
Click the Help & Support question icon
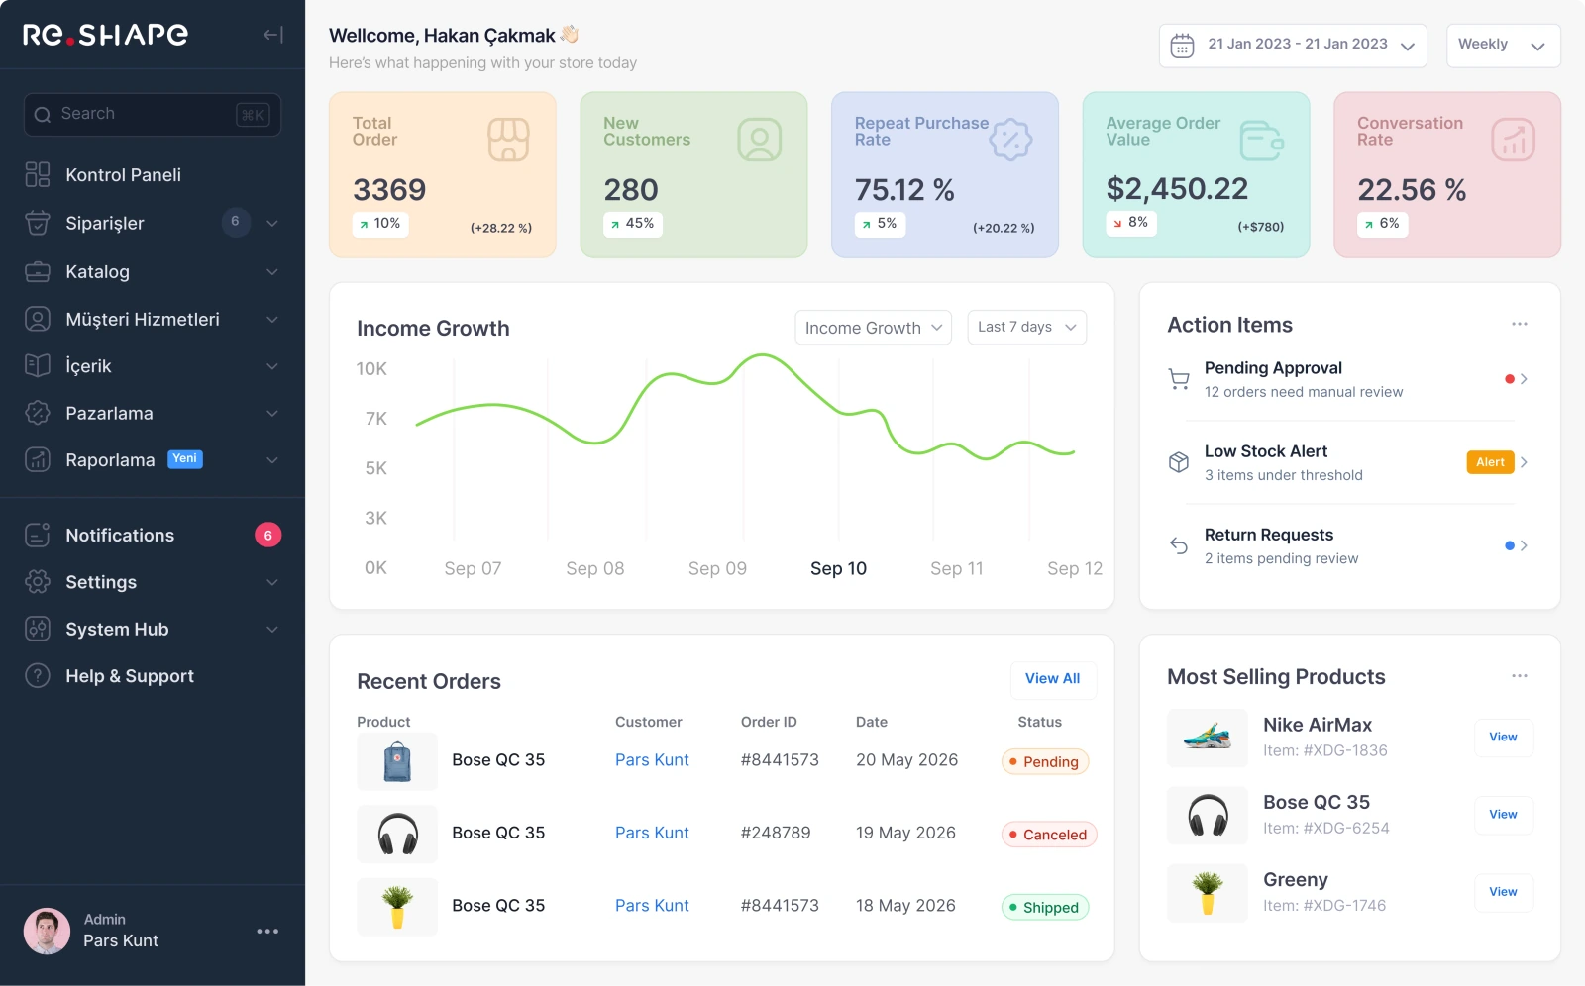[x=38, y=676]
